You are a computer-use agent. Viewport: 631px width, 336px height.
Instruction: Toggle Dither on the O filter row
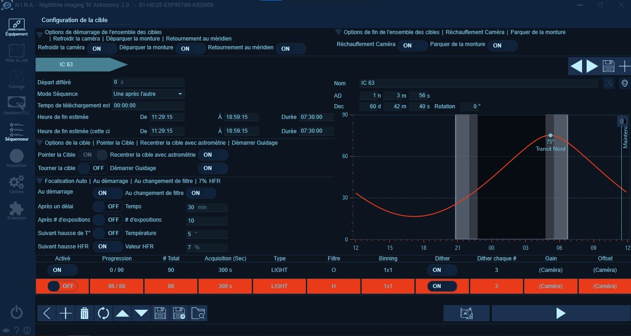point(442,270)
